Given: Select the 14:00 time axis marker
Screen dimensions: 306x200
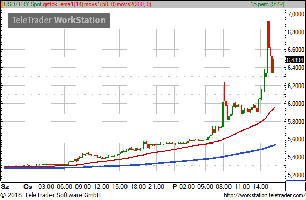Looking at the screenshot, I should tap(260, 187).
